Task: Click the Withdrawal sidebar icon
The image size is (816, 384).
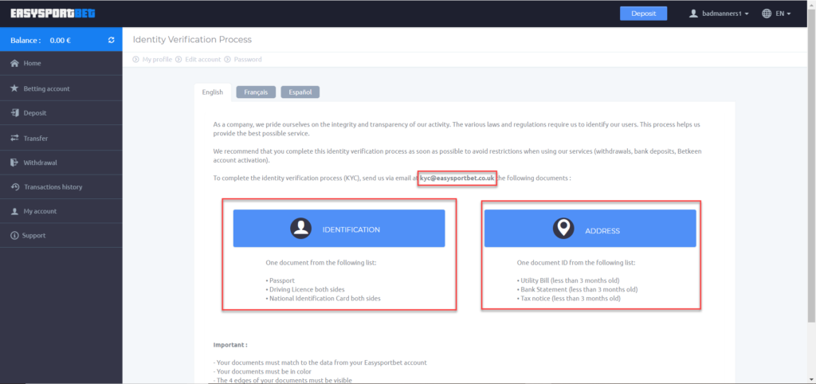Action: click(14, 163)
